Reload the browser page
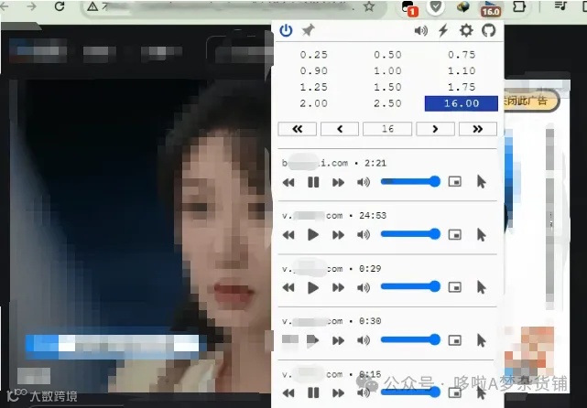This screenshot has height=408, width=587. 60,6
